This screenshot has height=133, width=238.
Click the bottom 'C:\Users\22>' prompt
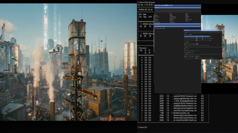click(142, 127)
